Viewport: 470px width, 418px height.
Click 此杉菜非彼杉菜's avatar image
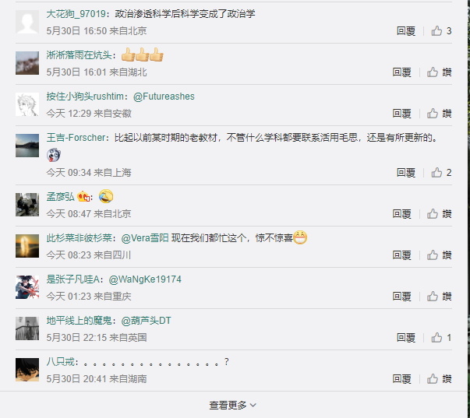pos(27,246)
